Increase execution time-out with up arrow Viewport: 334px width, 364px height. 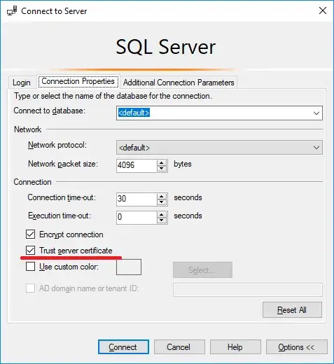[x=162, y=214]
